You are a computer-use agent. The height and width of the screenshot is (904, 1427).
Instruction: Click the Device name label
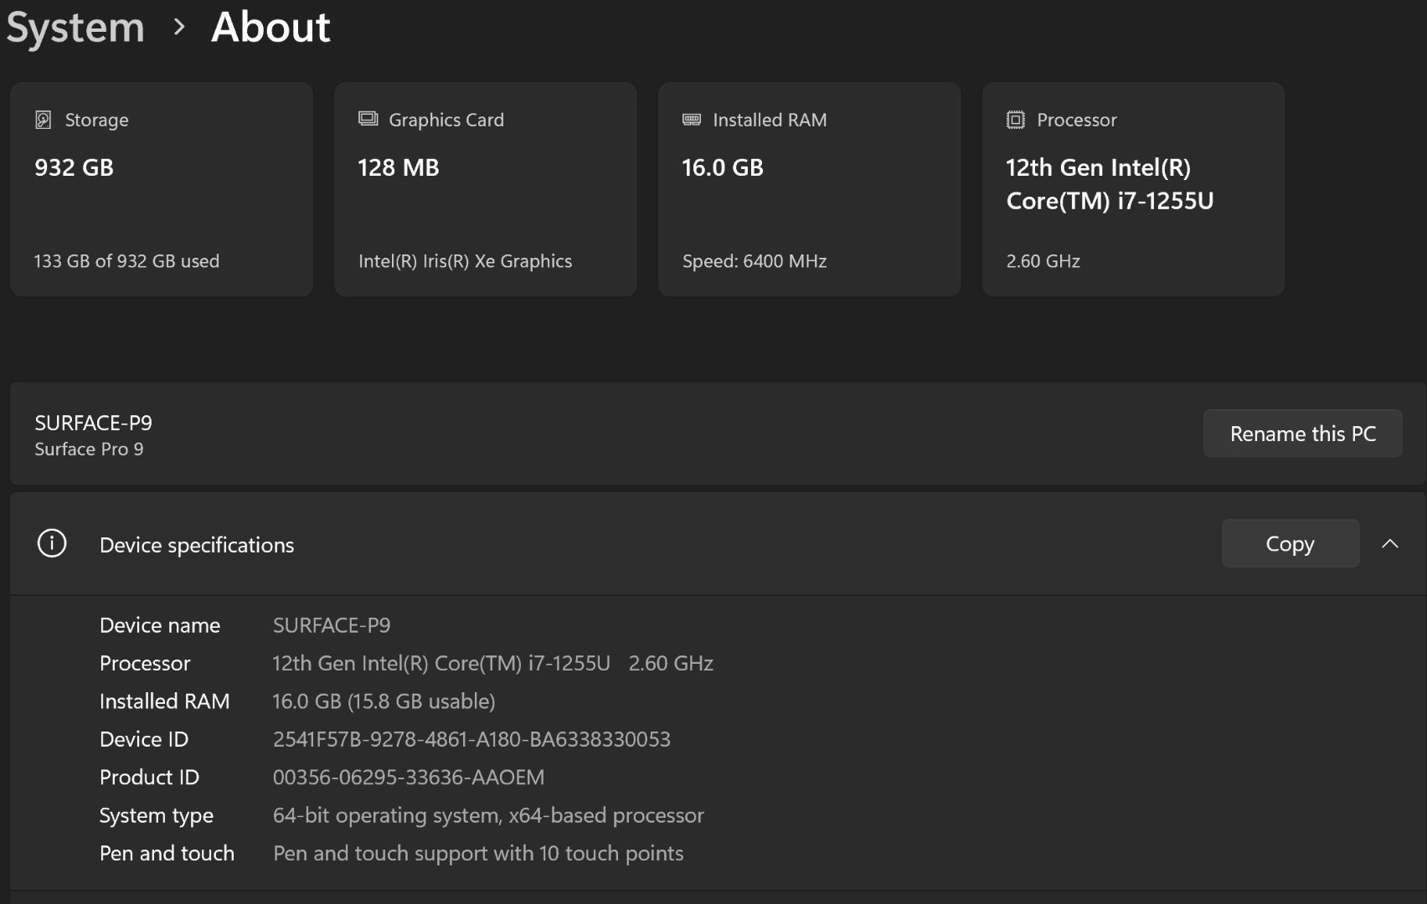160,625
